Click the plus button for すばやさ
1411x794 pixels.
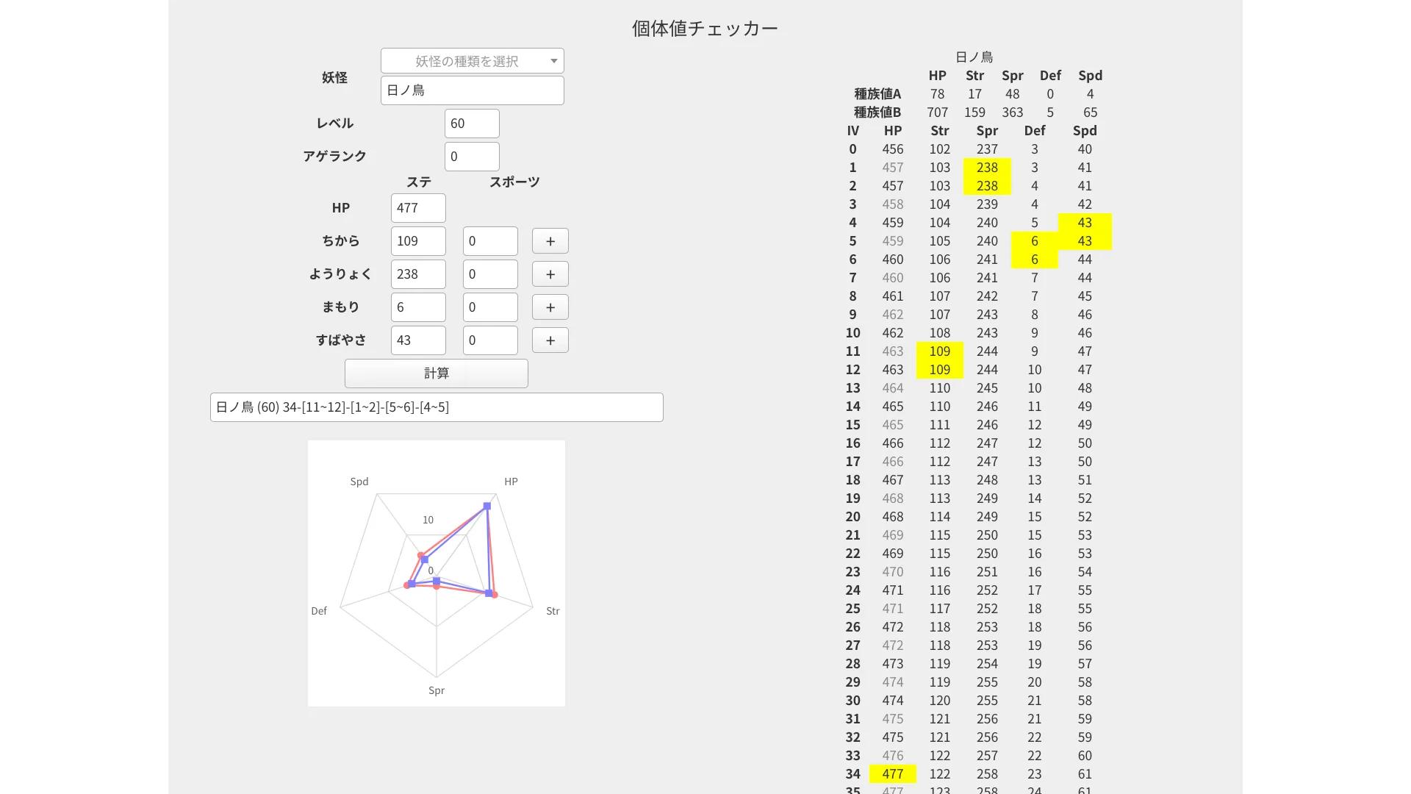pos(550,340)
